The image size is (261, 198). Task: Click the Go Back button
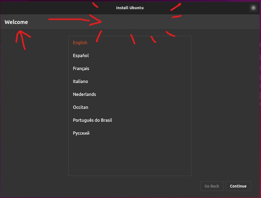[212, 186]
